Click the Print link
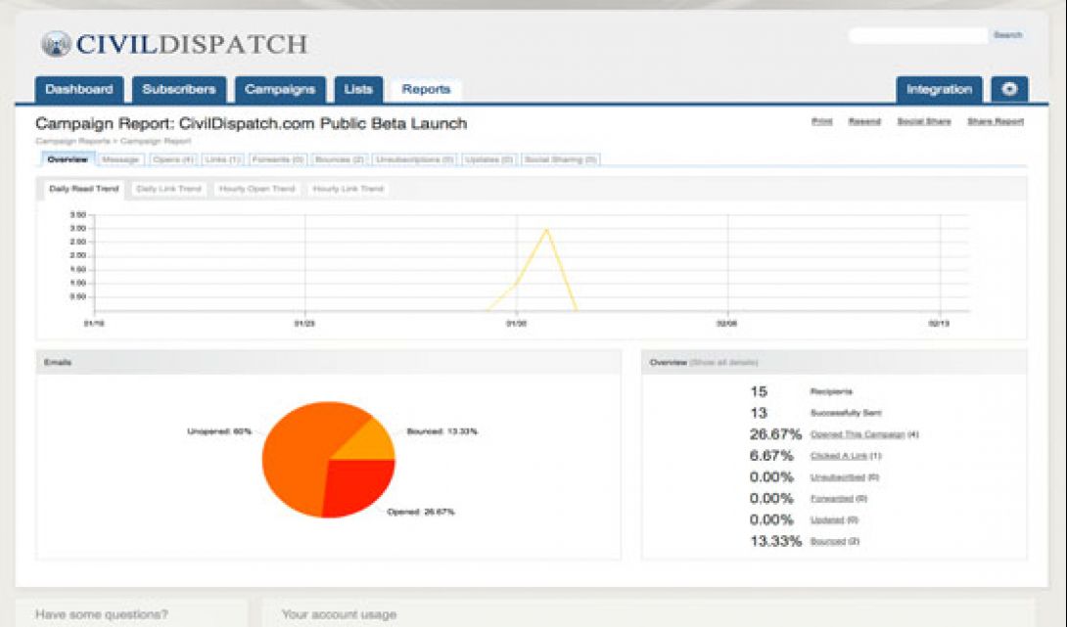The image size is (1067, 627). (x=822, y=121)
